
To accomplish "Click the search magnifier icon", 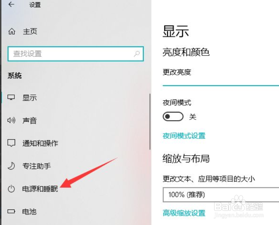I will [136, 53].
